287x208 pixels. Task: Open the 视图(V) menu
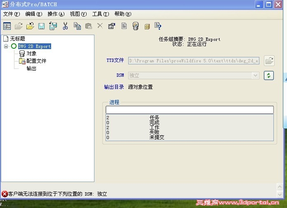(x=78, y=14)
